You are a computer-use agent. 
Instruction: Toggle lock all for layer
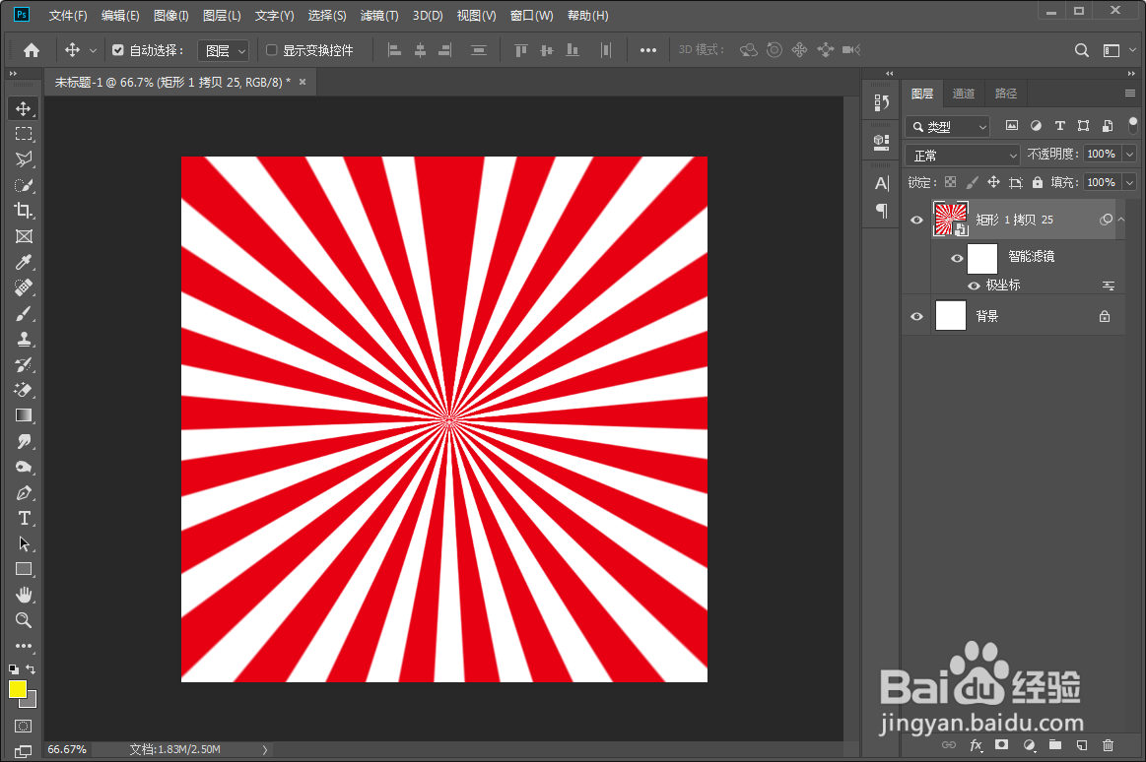[1037, 182]
